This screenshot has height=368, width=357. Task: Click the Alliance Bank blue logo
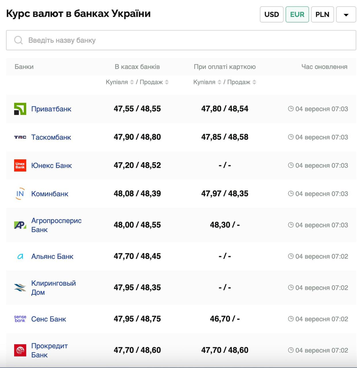[20, 256]
